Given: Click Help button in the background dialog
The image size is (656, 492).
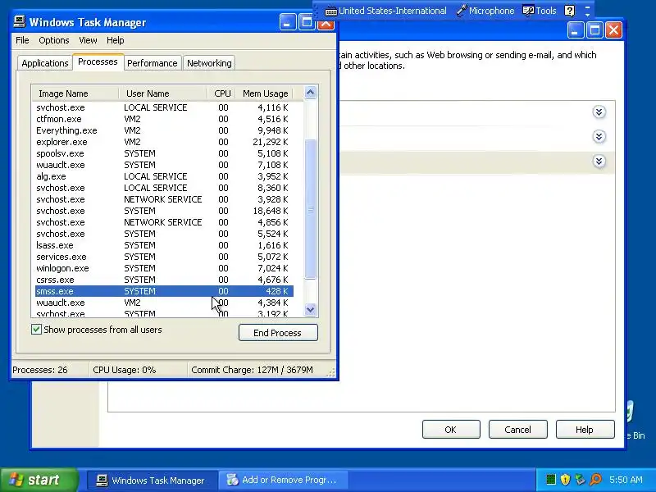Looking at the screenshot, I should 585,430.
